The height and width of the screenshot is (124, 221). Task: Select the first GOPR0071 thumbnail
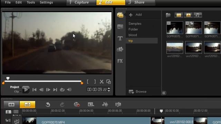coord(193,28)
